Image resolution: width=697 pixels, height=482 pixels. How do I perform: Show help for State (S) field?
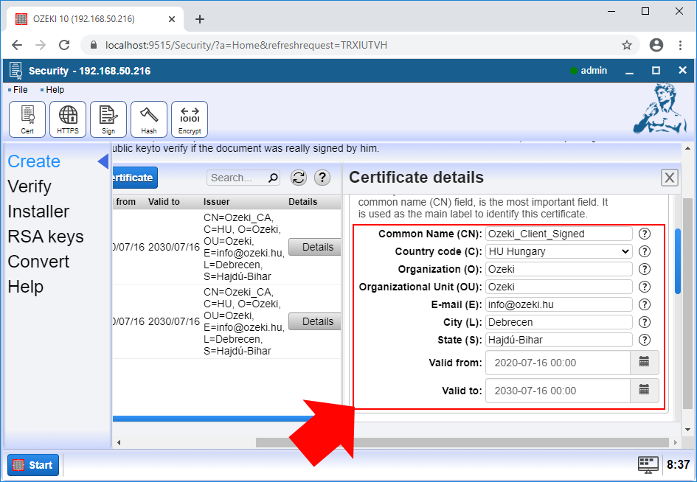644,340
